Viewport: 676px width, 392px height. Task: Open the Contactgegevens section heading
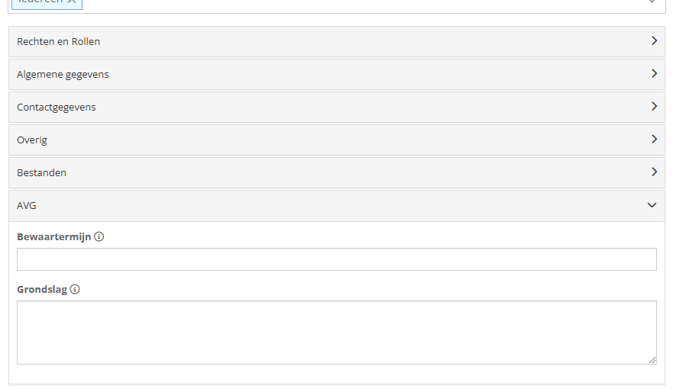tap(56, 107)
